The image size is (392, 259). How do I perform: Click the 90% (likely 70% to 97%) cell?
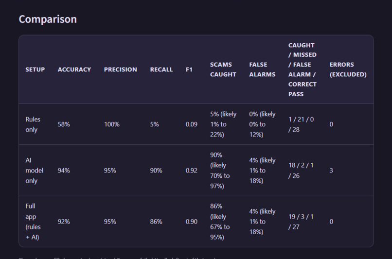[x=220, y=171]
